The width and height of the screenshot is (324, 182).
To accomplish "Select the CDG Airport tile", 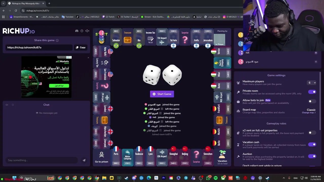I will pos(162,157).
